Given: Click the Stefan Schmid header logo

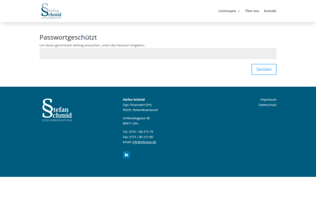Looking at the screenshot, I should point(51,11).
